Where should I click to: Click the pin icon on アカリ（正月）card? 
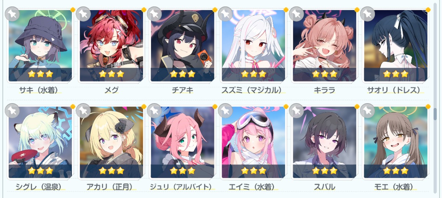click(x=83, y=111)
